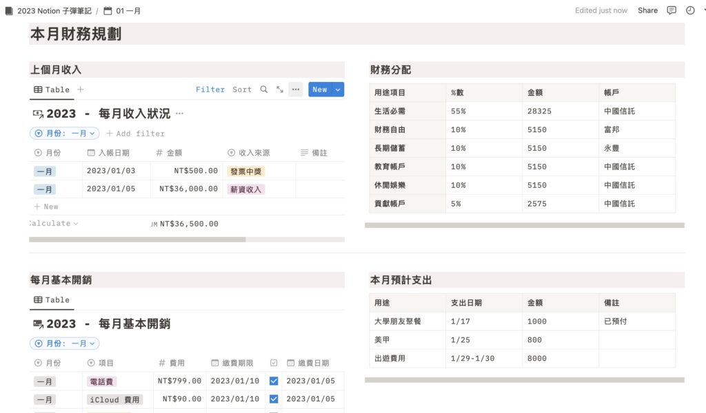
Task: Click the 項目 column header in expenses table
Action: click(100, 363)
